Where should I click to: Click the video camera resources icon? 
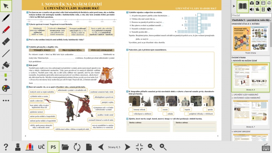[257, 9]
